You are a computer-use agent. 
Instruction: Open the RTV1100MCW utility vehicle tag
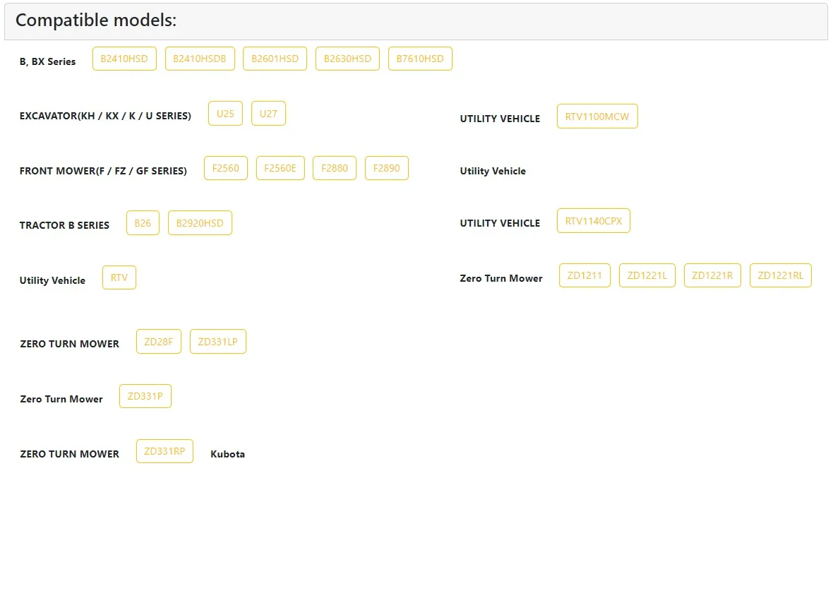point(597,116)
